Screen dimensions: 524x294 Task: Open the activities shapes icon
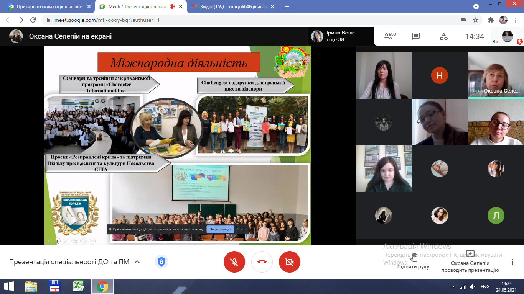tap(444, 36)
